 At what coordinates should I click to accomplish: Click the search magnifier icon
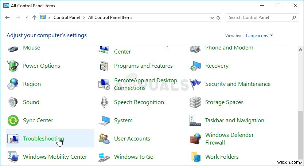click(294, 17)
